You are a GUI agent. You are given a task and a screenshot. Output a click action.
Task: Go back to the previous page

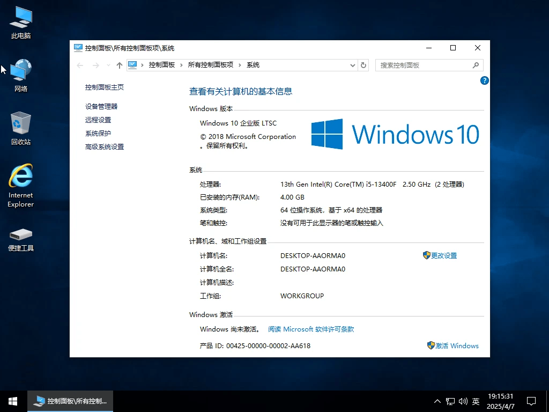pos(80,64)
